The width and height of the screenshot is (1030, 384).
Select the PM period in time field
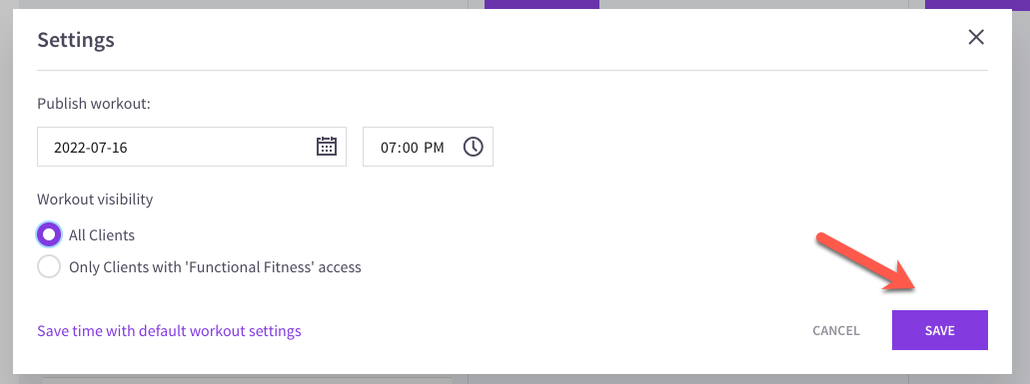tap(434, 148)
